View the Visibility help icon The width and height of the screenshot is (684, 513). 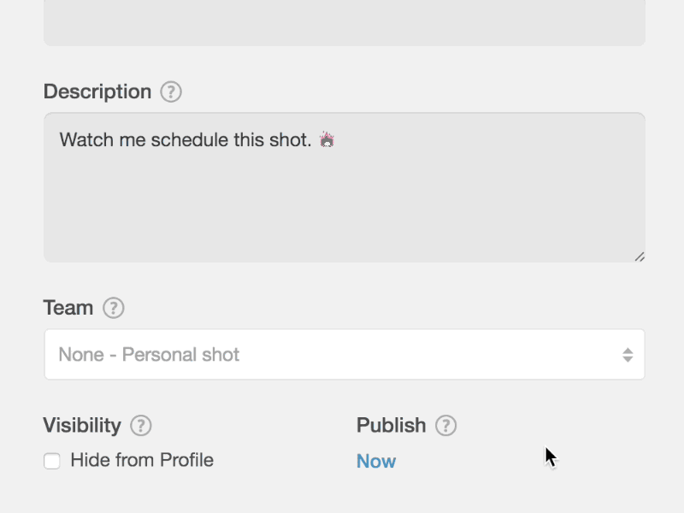click(142, 425)
